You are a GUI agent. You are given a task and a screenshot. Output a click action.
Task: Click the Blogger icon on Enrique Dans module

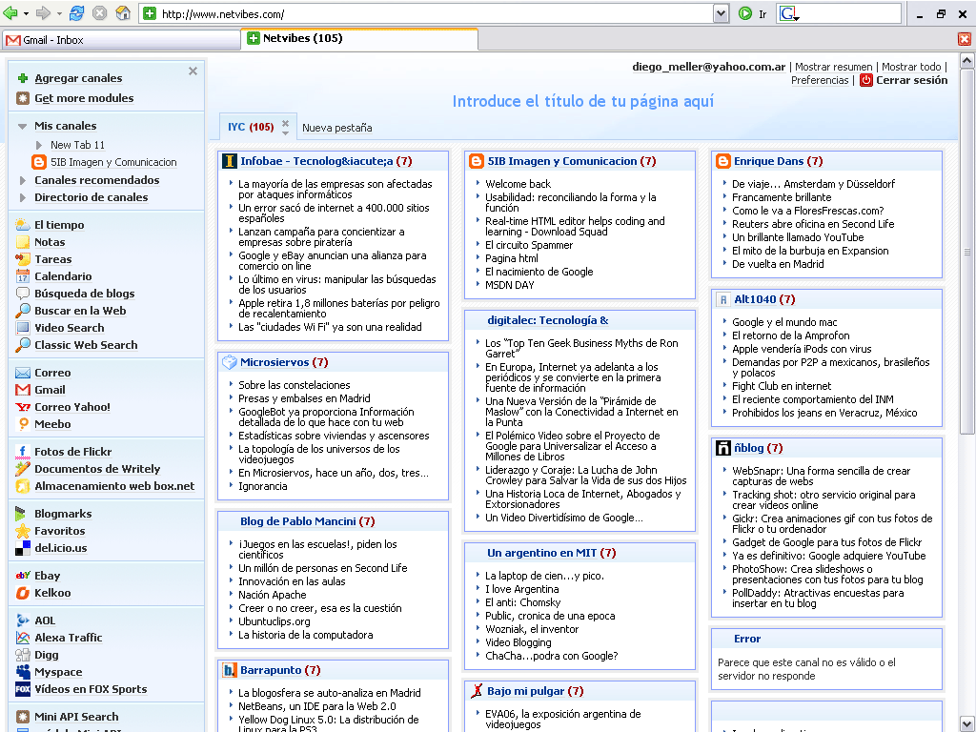723,161
